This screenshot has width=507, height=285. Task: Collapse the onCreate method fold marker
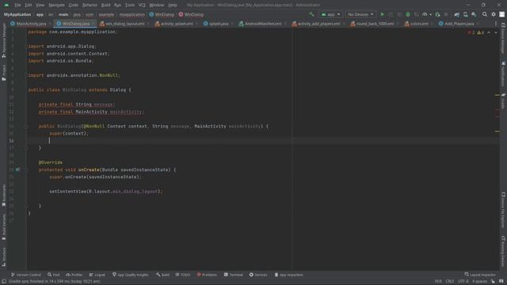[x=26, y=169]
